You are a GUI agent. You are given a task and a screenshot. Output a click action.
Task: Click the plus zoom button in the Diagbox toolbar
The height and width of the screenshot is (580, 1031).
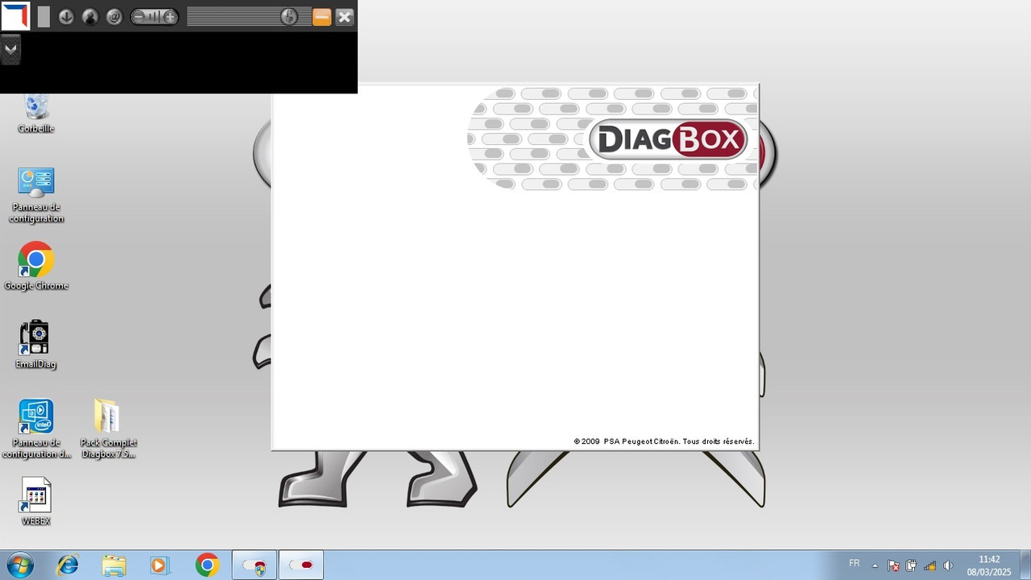point(170,17)
